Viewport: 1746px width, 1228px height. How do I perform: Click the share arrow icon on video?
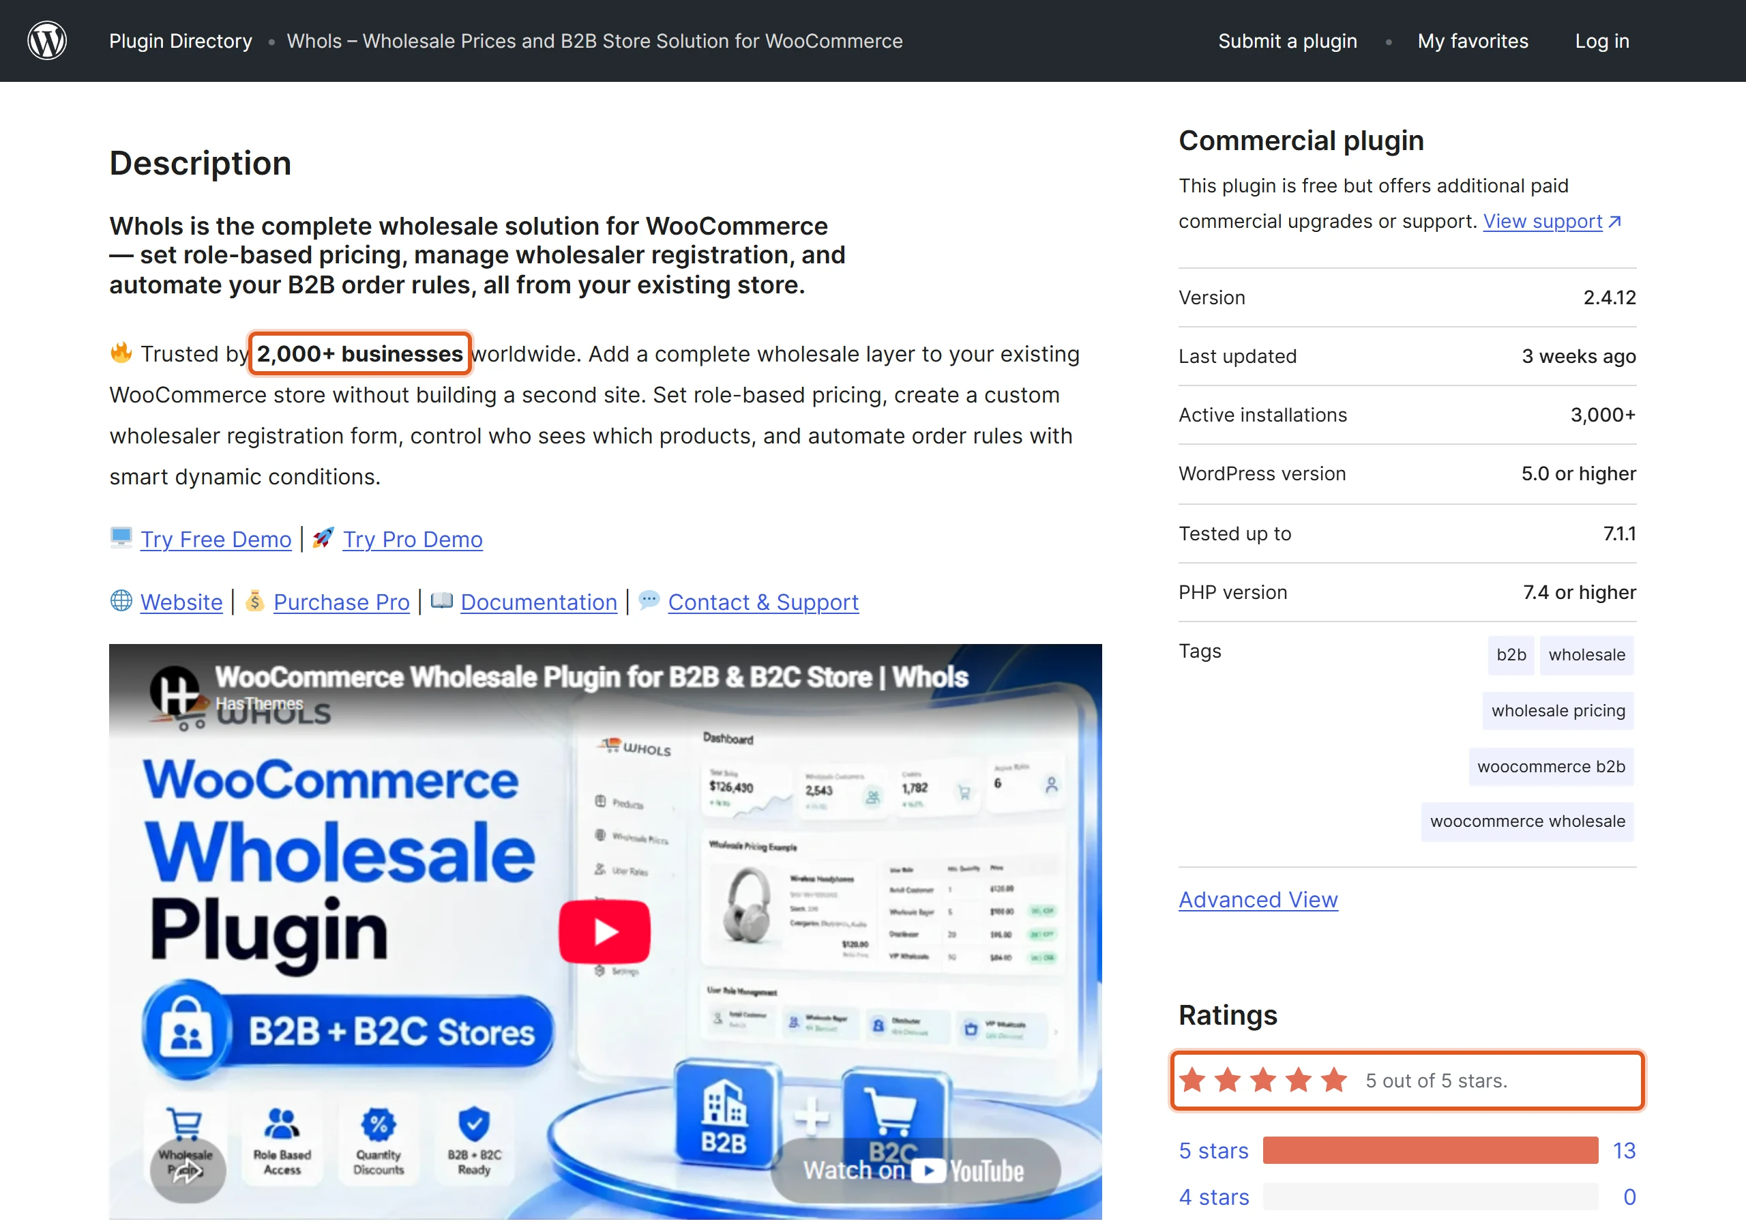pos(187,1171)
